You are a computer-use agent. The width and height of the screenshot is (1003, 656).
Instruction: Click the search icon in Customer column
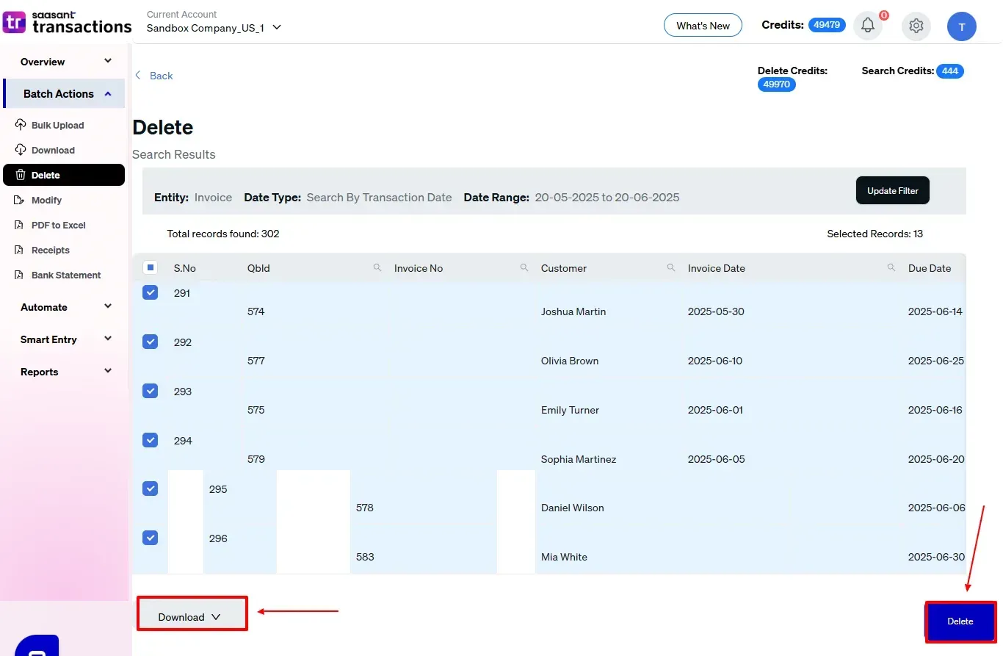tap(671, 268)
